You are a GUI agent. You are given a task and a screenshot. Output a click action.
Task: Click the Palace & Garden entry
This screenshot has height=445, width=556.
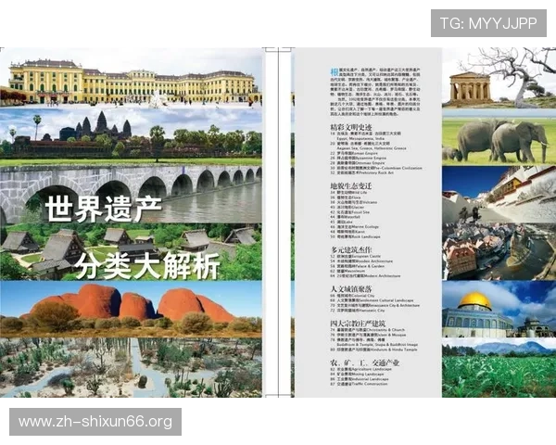coord(358,266)
